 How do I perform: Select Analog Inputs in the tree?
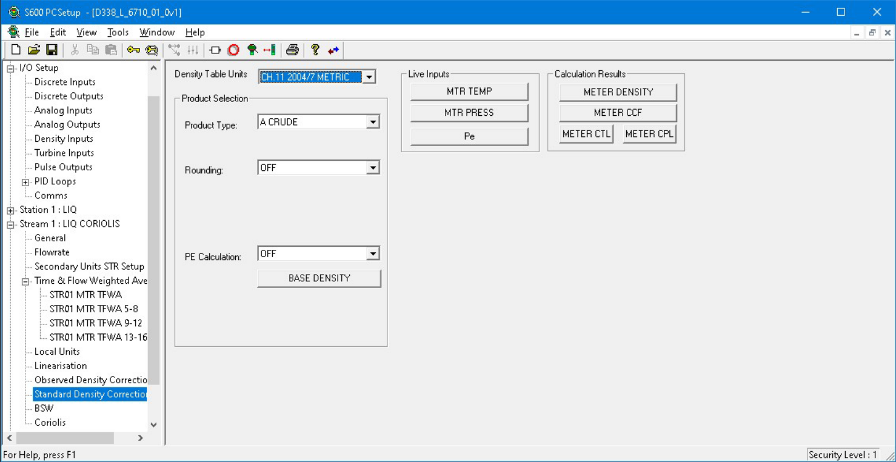(x=63, y=110)
